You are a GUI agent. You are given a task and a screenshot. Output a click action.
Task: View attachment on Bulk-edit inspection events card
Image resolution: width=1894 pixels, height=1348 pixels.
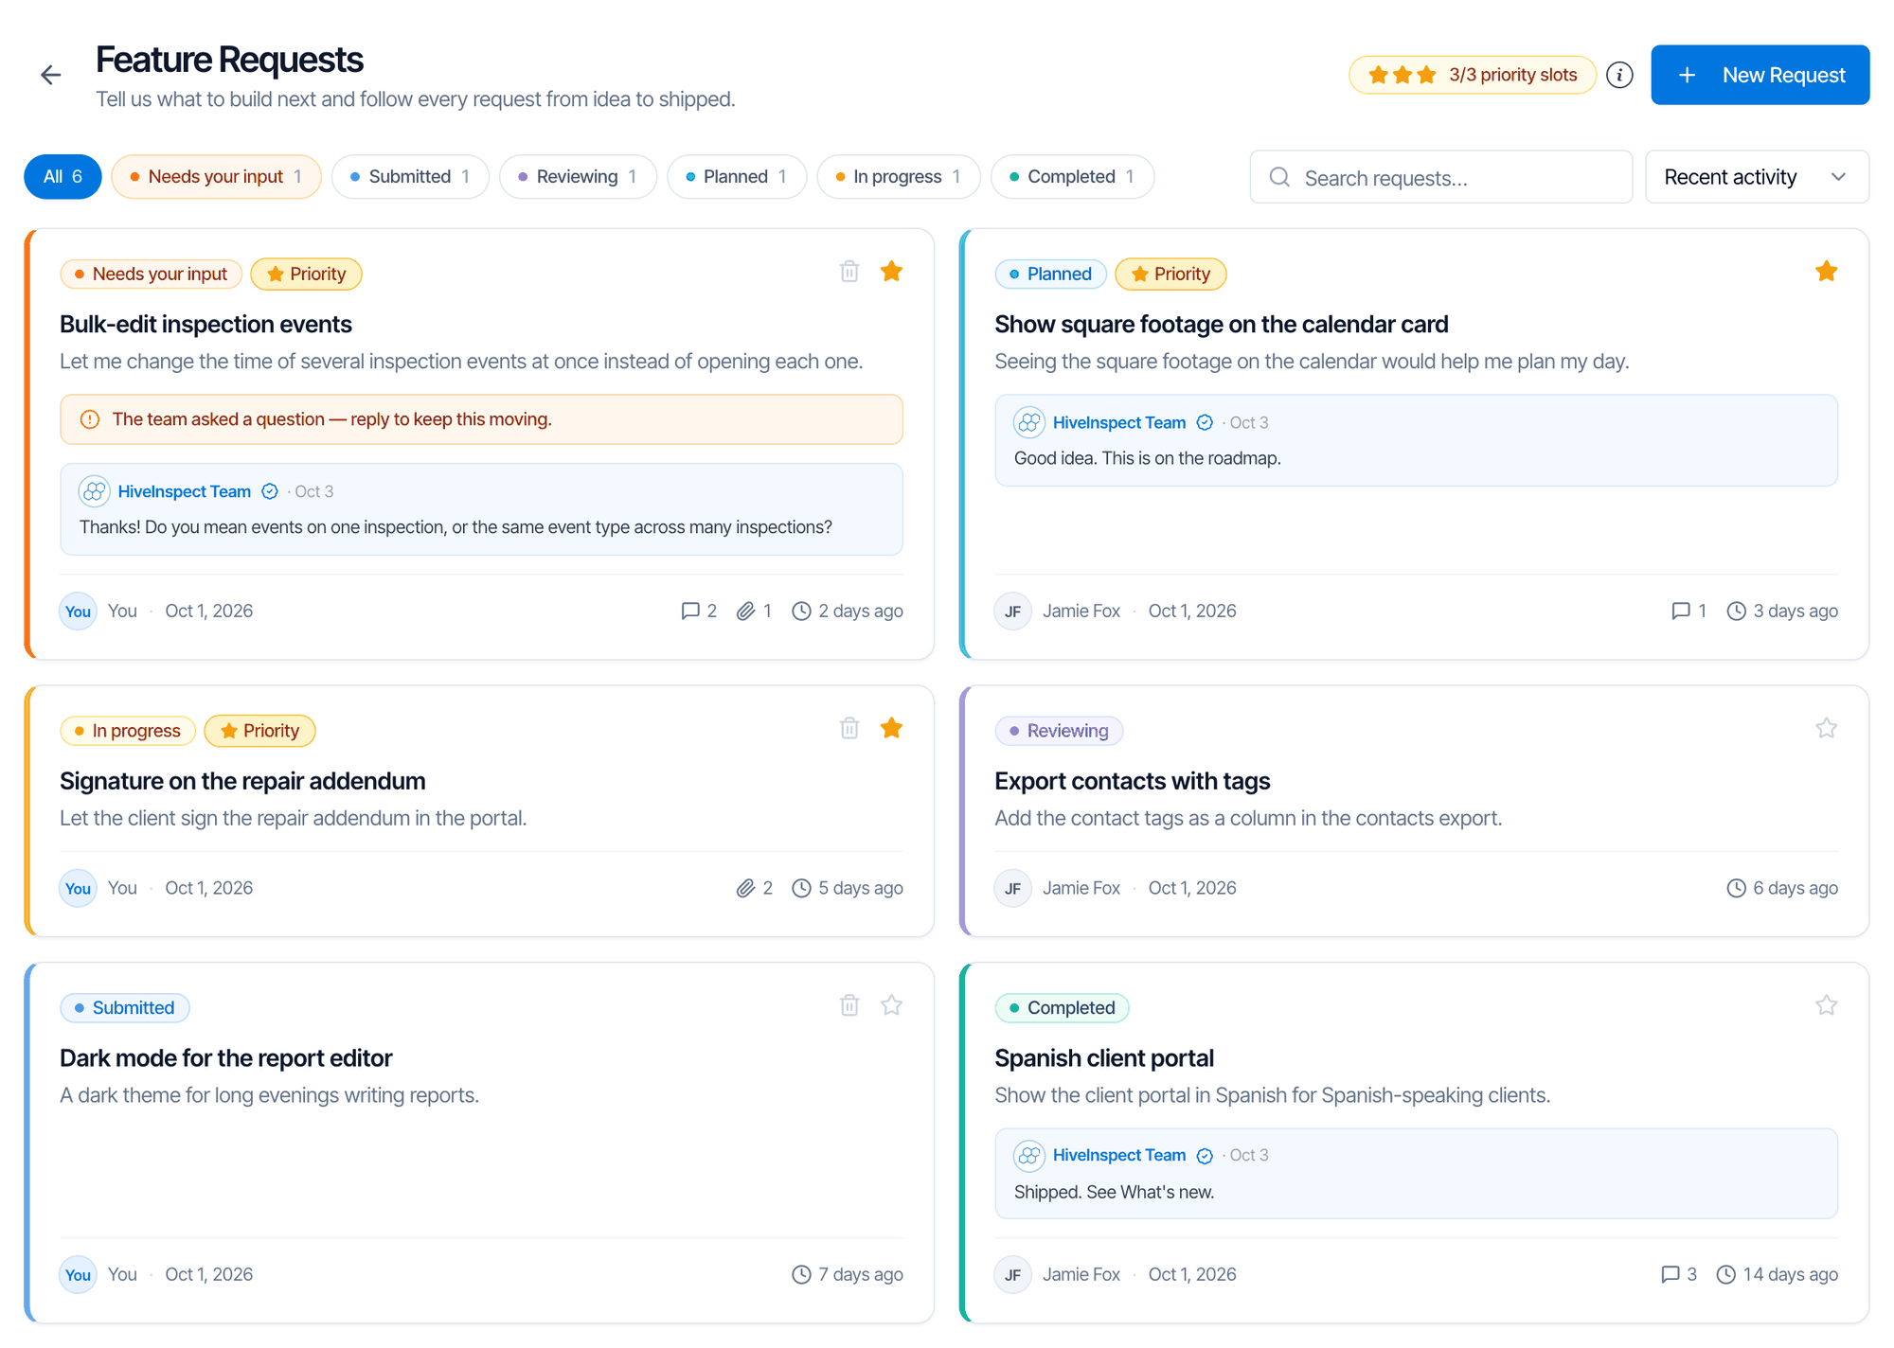[754, 611]
